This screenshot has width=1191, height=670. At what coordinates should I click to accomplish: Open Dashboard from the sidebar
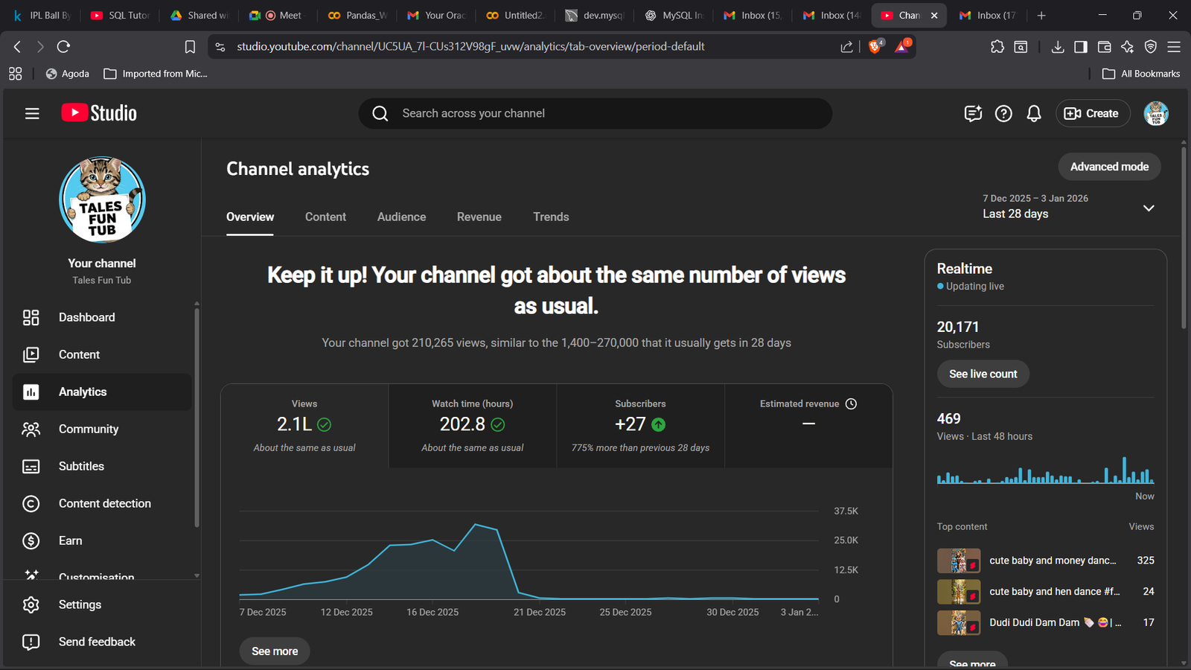[x=87, y=317]
